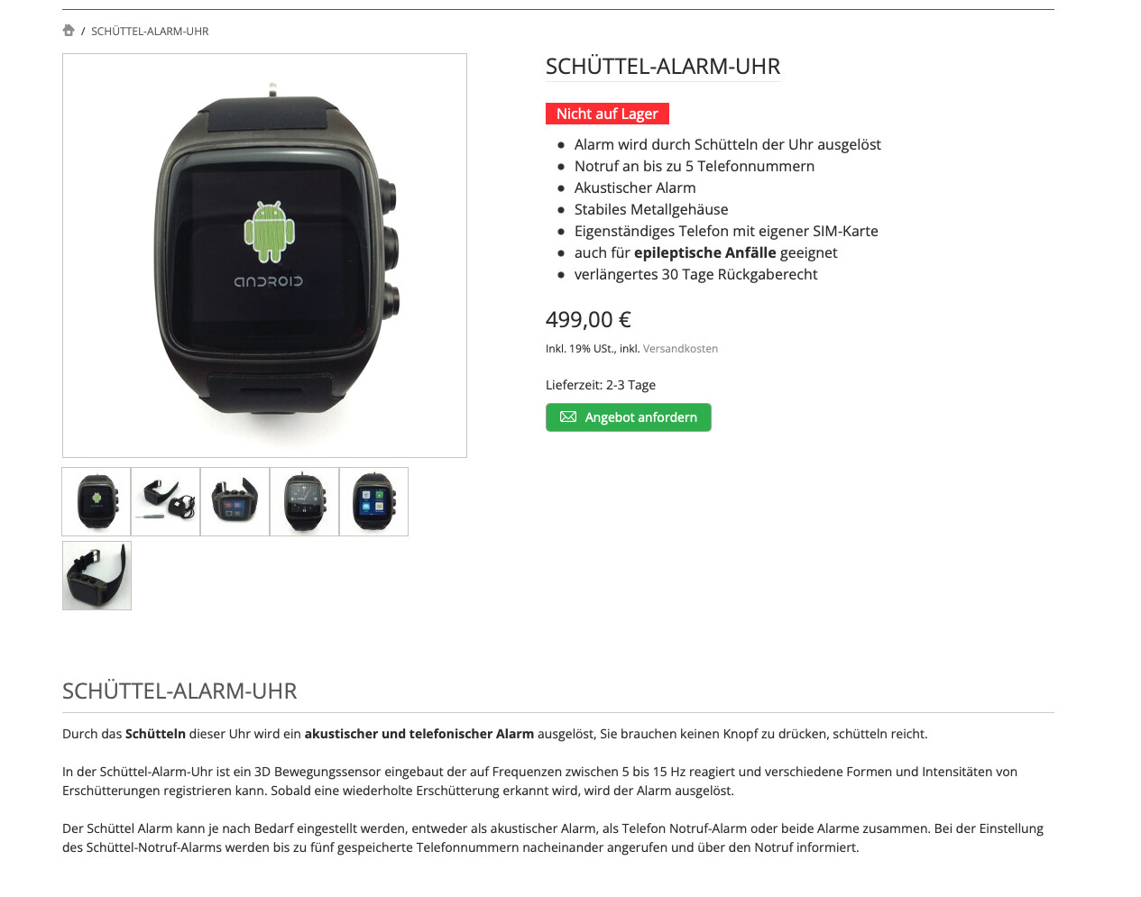Click the envelope icon in the green button
This screenshot has width=1141, height=897.
[568, 417]
